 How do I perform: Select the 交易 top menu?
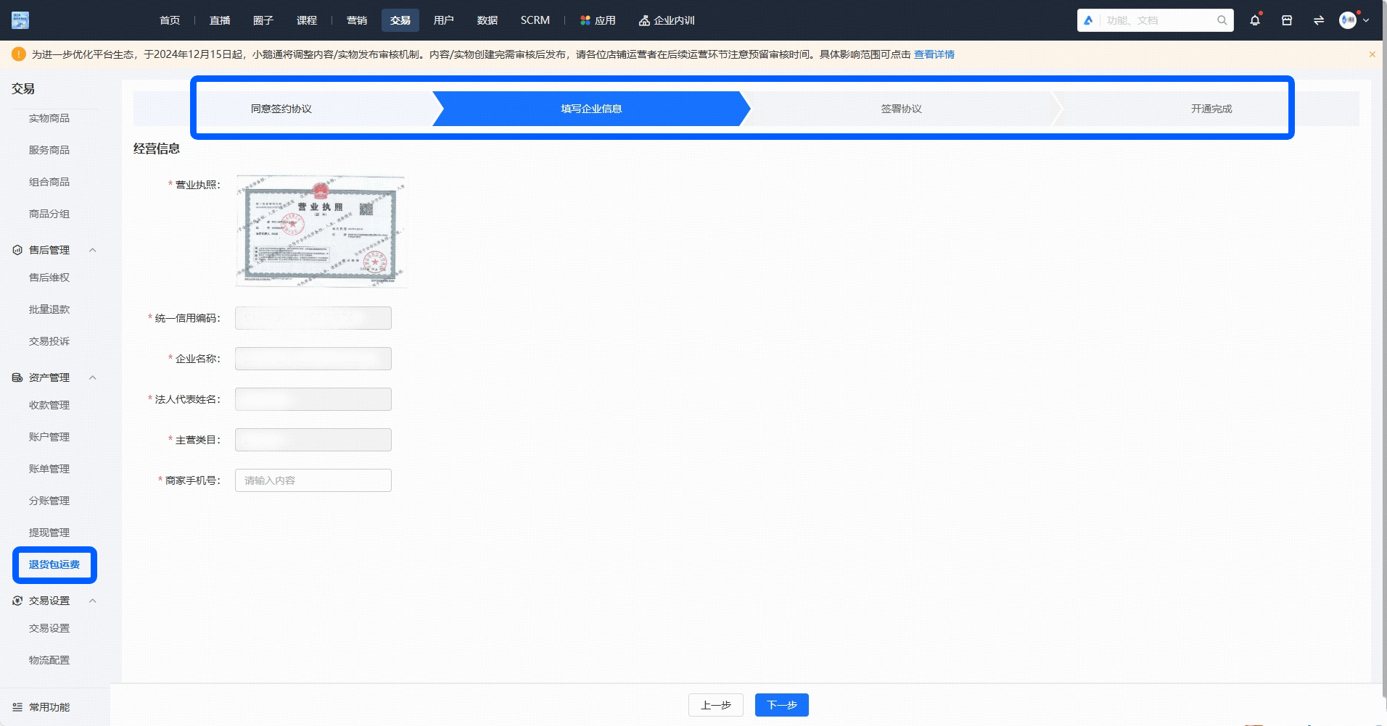pos(400,20)
